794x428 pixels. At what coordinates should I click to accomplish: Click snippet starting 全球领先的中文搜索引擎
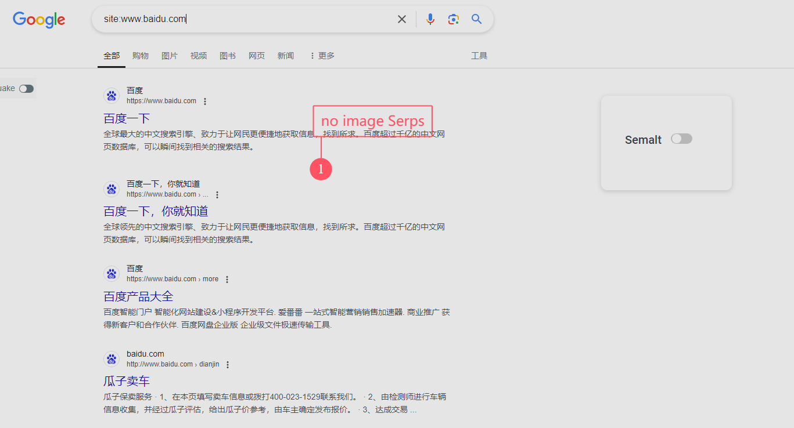point(274,233)
